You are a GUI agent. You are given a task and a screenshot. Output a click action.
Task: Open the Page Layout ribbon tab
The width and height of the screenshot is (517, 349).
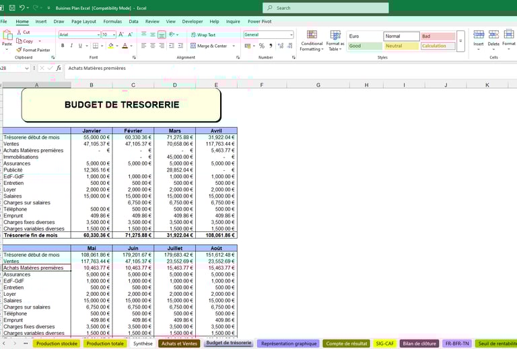click(x=83, y=22)
